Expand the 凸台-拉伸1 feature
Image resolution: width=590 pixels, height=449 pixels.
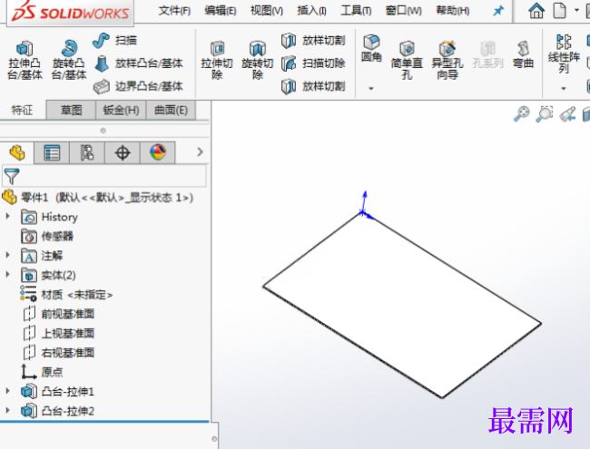tap(7, 391)
